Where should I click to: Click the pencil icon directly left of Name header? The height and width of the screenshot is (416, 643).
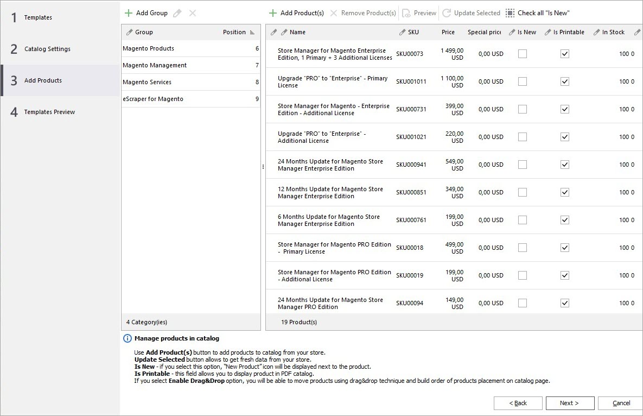[x=284, y=32]
